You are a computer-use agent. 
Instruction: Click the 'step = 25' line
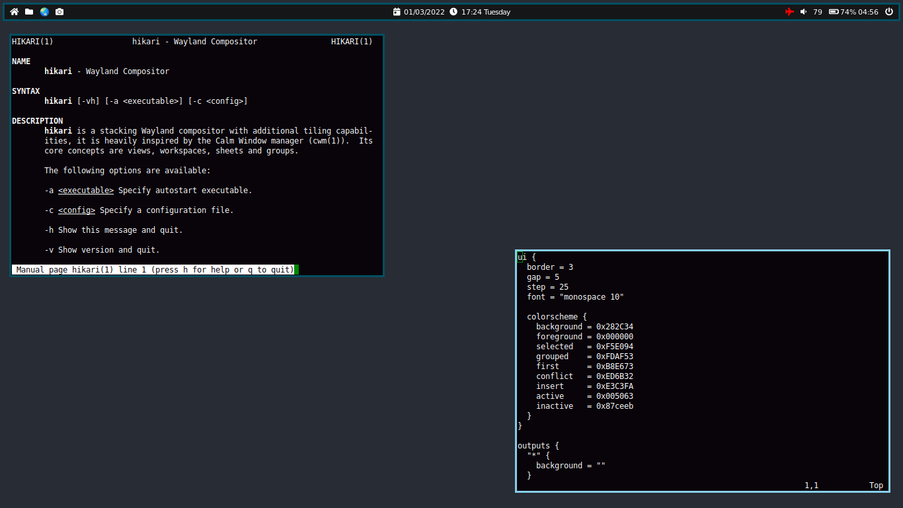point(547,287)
